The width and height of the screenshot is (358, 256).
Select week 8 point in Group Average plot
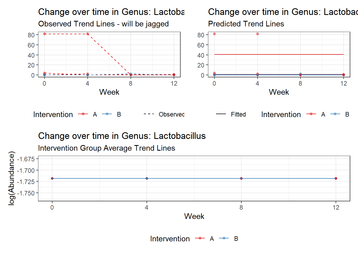[241, 178]
